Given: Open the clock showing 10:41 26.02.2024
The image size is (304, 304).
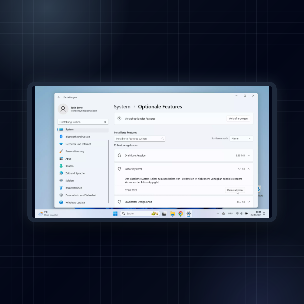Looking at the screenshot, I should [x=256, y=214].
